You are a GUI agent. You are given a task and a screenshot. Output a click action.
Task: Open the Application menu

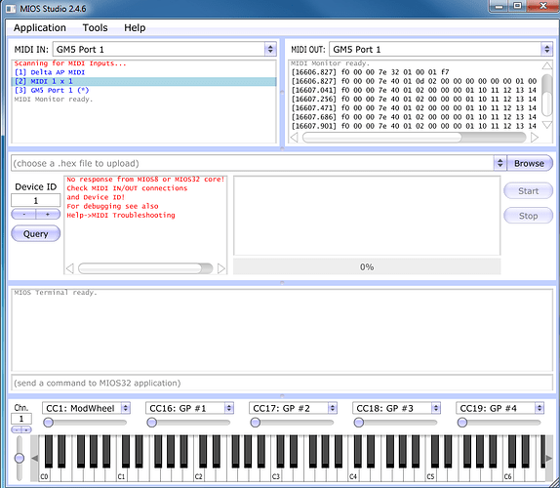(x=40, y=28)
